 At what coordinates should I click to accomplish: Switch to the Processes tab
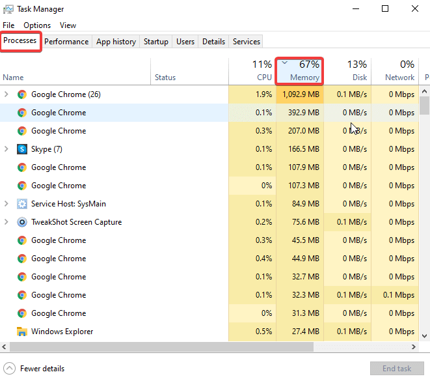[x=20, y=40]
